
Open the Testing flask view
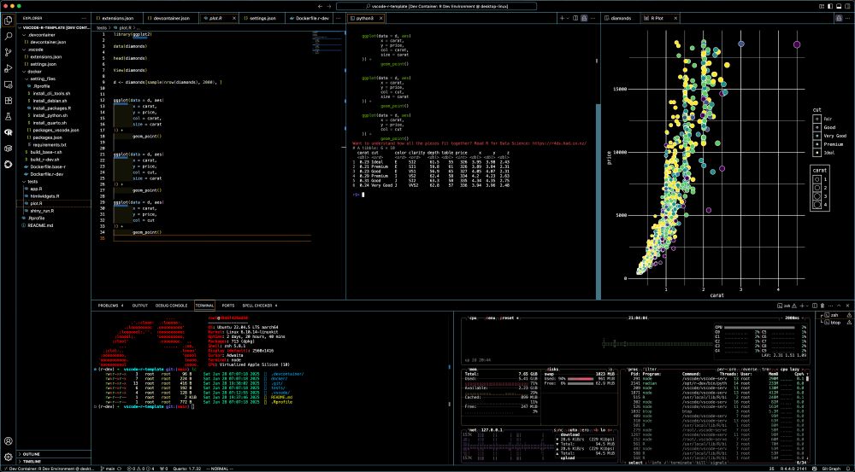[x=9, y=116]
